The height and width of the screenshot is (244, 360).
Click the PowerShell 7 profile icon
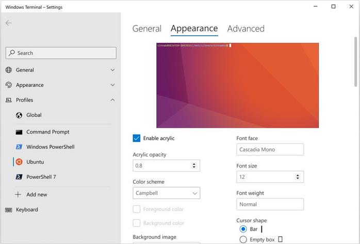coord(19,177)
